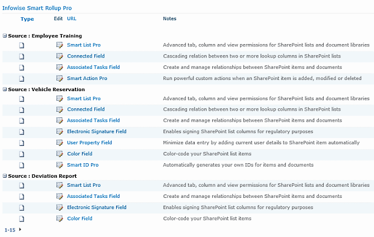The image size is (374, 237).
Task: Click edit icon for Color Field under Deviation Report
Action: pos(59,219)
